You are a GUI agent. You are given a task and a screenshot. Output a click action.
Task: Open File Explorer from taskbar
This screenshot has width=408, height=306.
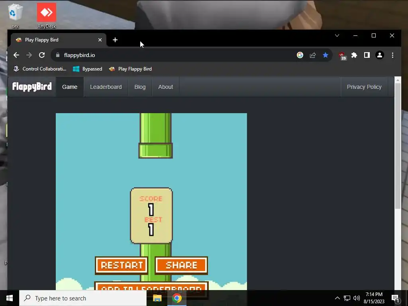157,298
